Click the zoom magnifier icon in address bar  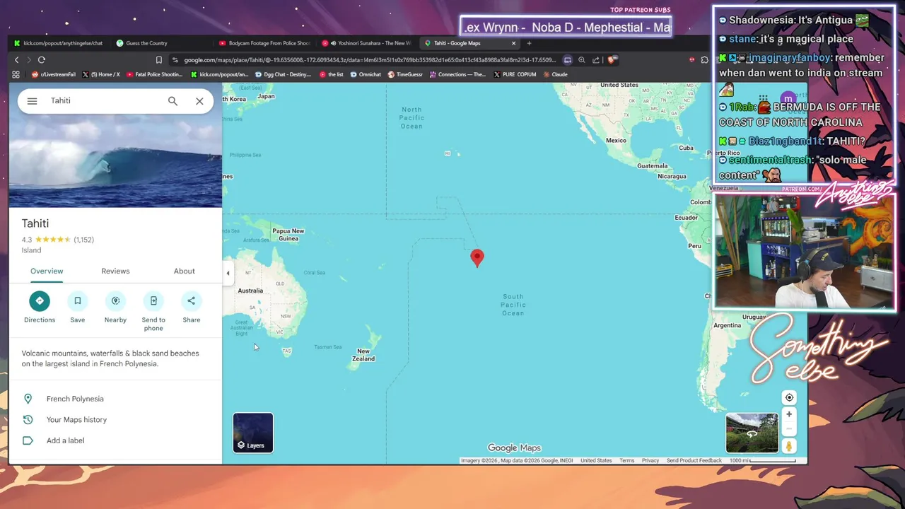pos(581,60)
